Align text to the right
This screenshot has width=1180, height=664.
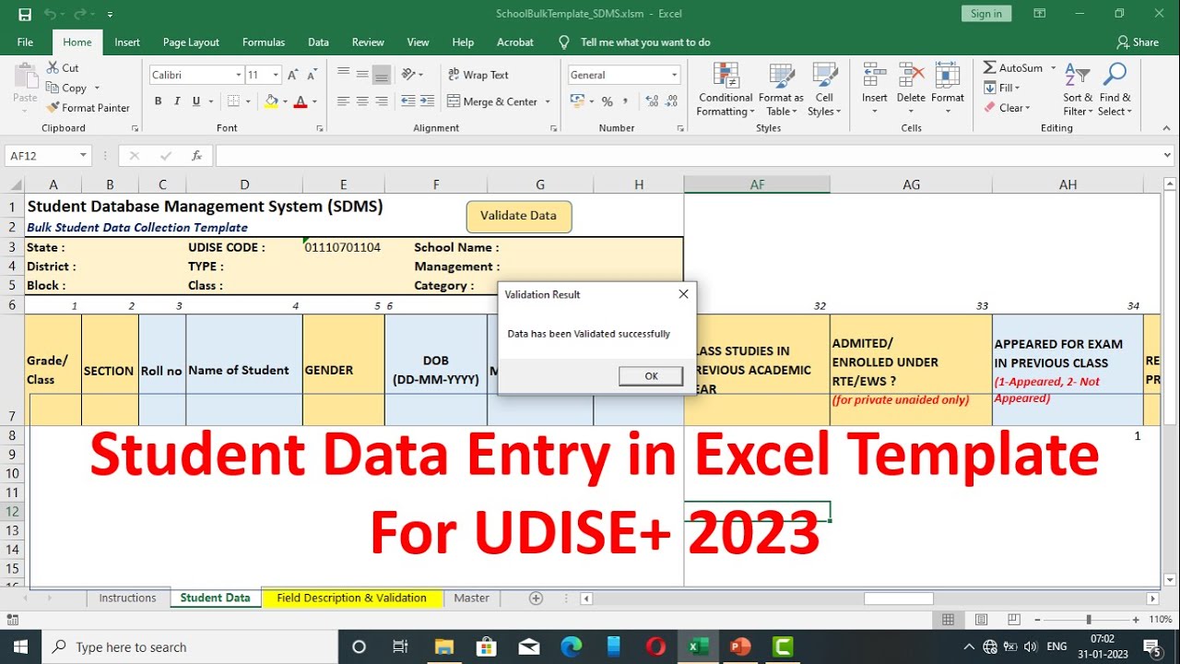[382, 101]
